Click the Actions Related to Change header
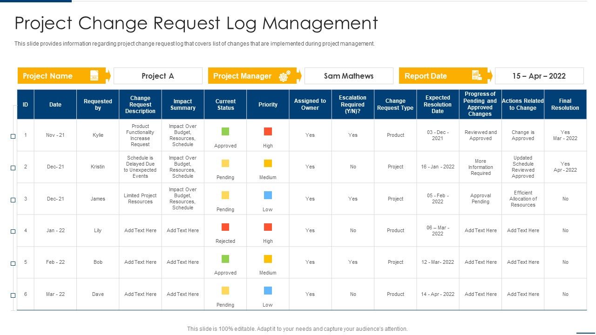This screenshot has width=596, height=335. (x=523, y=105)
